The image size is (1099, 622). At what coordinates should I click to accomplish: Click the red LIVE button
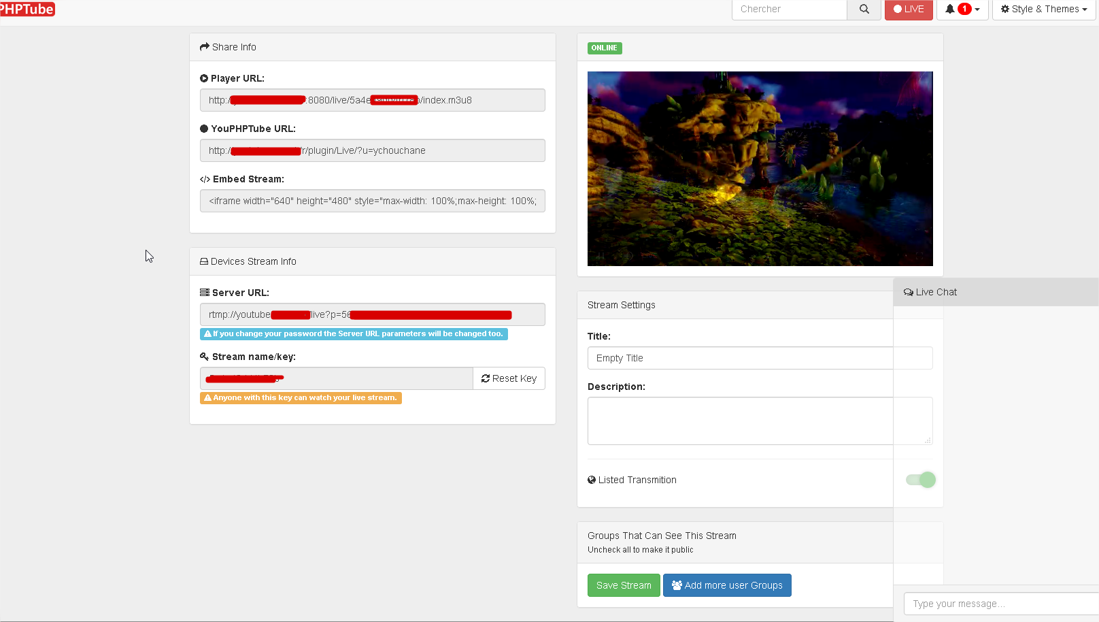(909, 10)
